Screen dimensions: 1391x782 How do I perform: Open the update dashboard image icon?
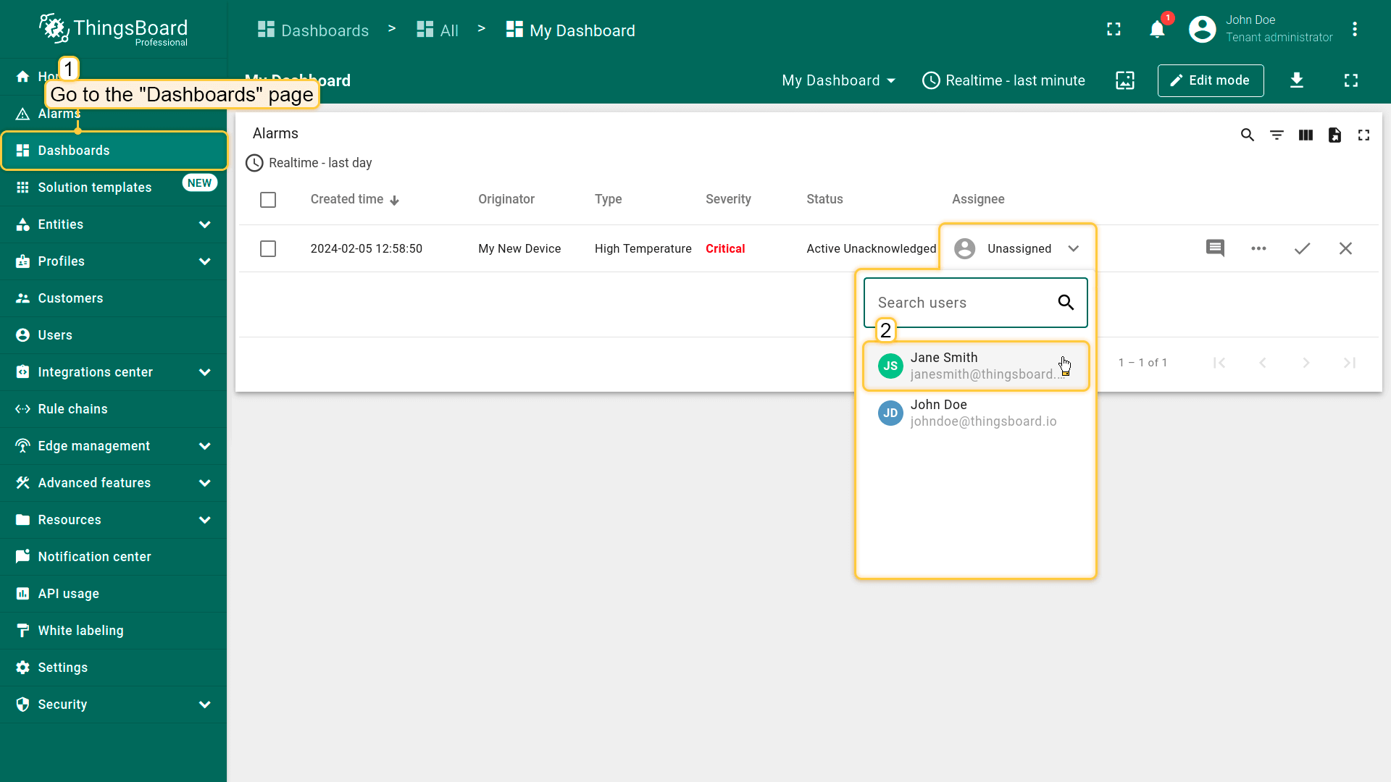[x=1125, y=80]
